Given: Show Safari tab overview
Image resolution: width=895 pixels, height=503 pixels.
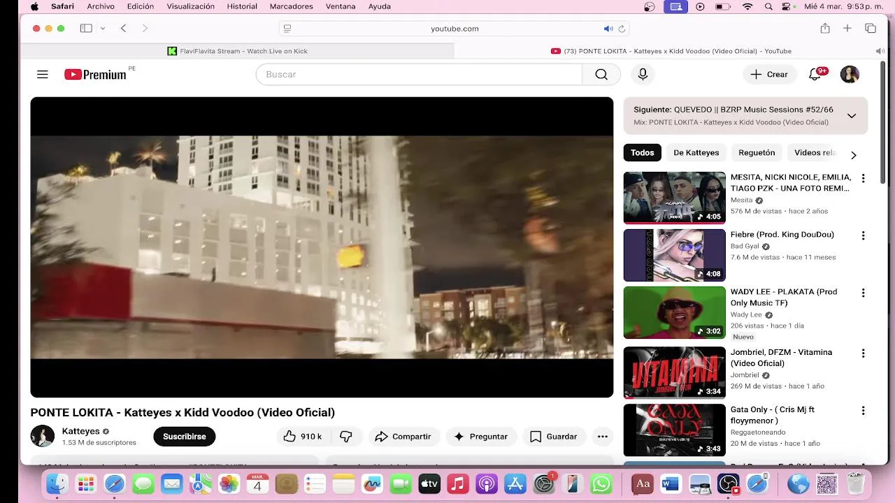Looking at the screenshot, I should pos(871,29).
